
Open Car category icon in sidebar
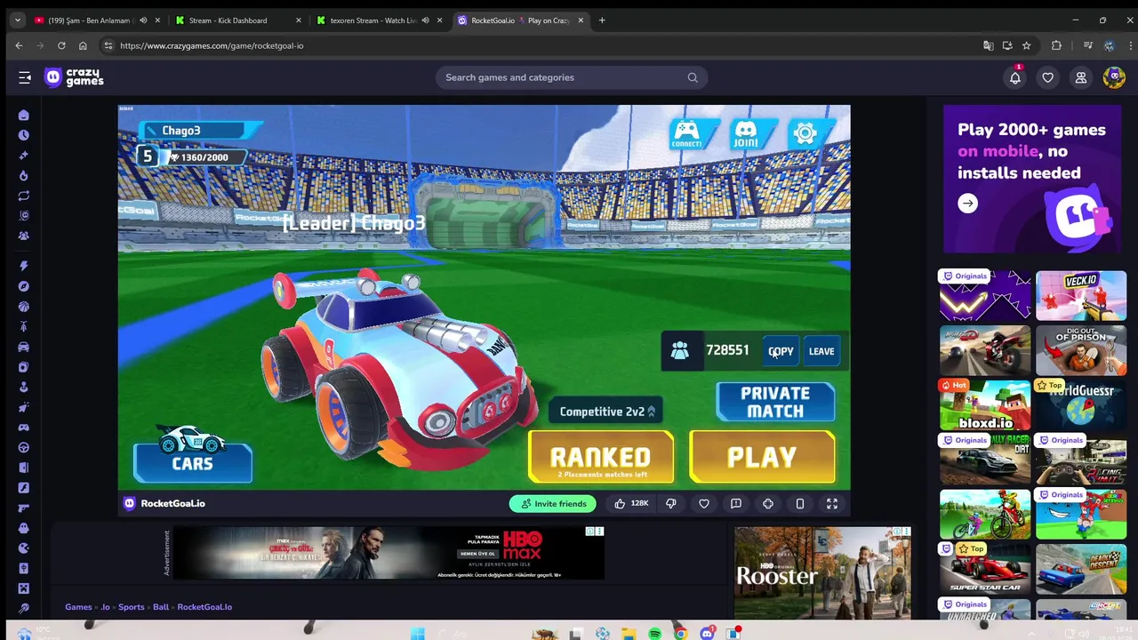pyautogui.click(x=24, y=347)
